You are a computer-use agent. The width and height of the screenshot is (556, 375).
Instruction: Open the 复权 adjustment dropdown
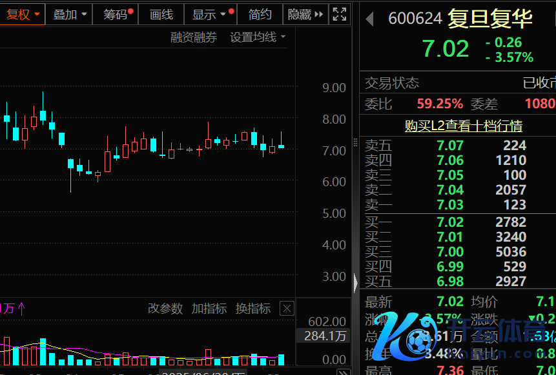23,14
